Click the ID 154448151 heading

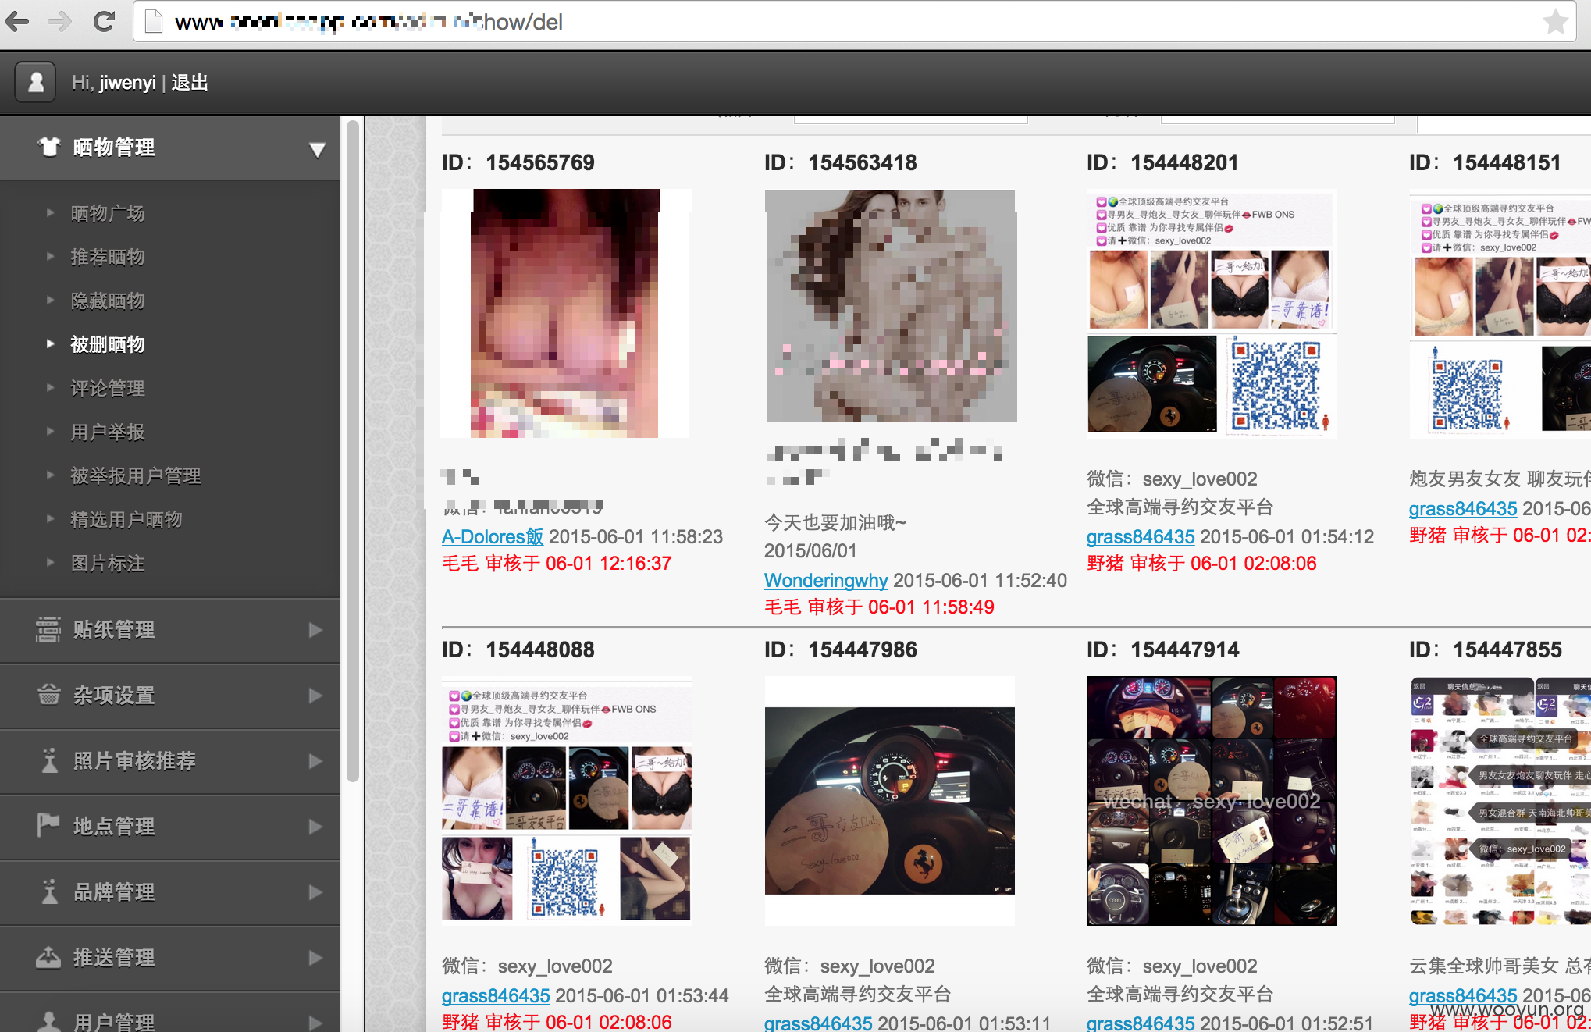point(1486,162)
